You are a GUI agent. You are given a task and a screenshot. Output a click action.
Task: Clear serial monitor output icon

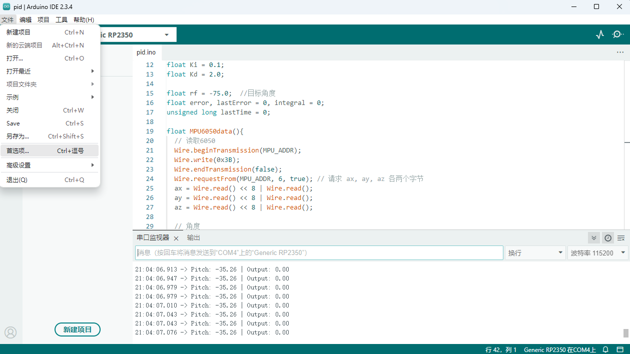click(621, 238)
